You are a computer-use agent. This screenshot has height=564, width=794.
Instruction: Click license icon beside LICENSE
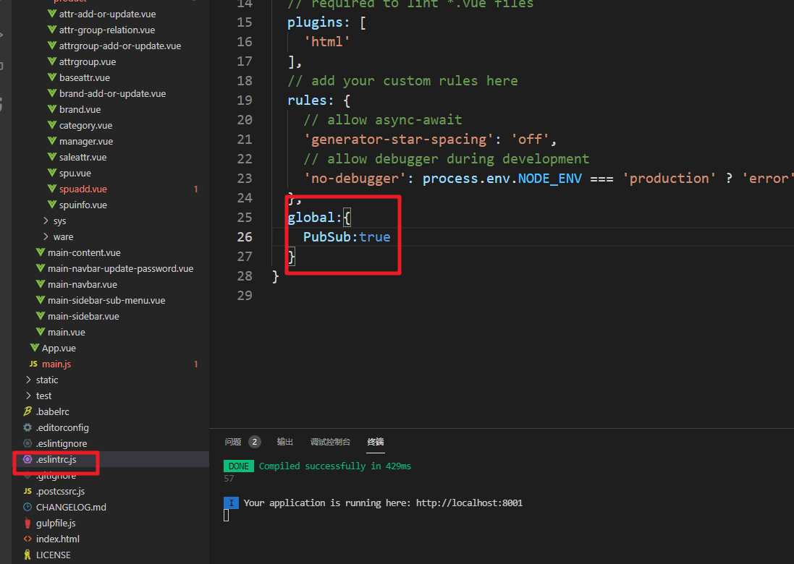click(x=28, y=555)
